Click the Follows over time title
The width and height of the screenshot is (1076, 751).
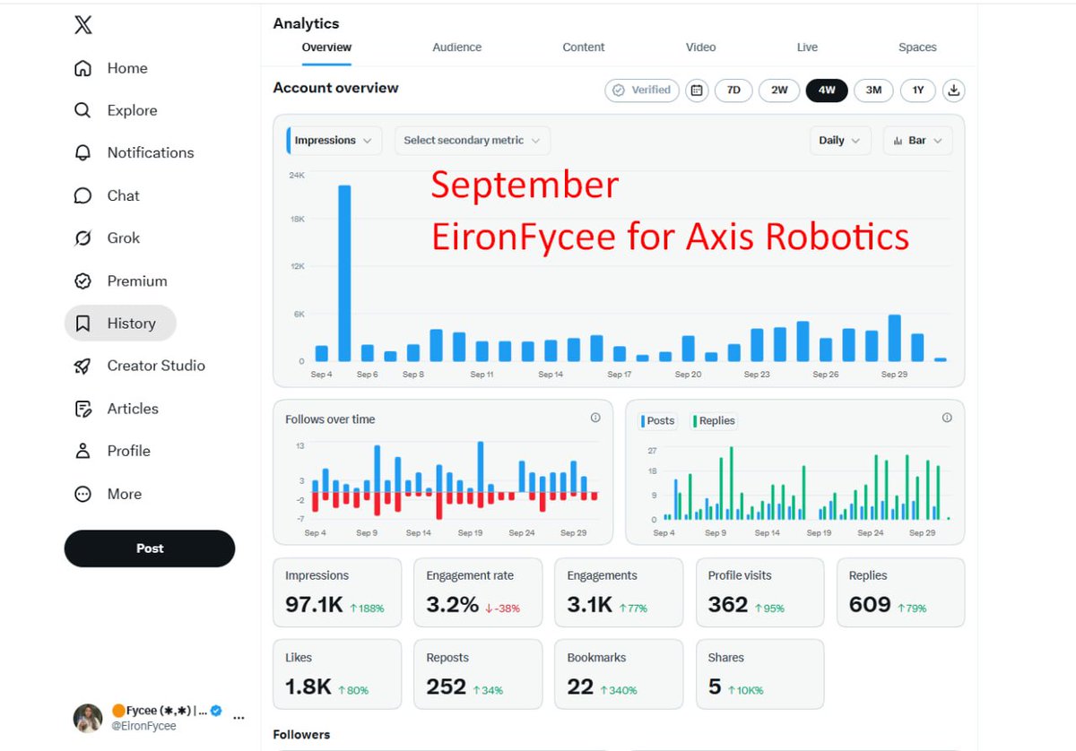[x=330, y=419]
